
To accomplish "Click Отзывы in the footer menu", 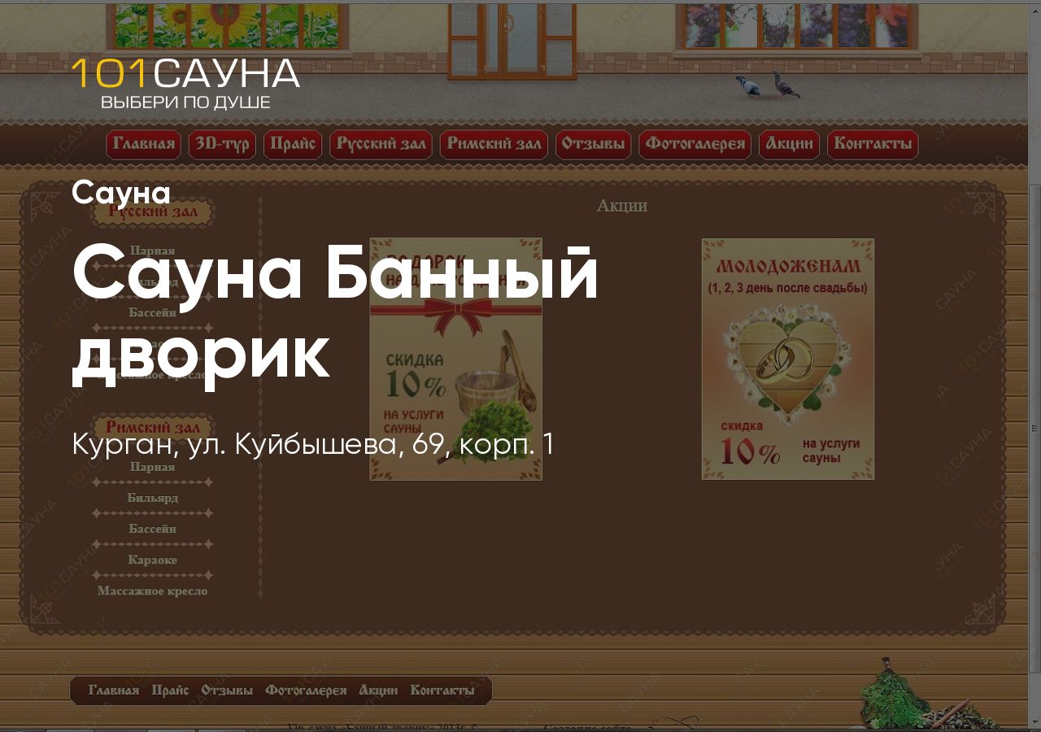I will [227, 691].
